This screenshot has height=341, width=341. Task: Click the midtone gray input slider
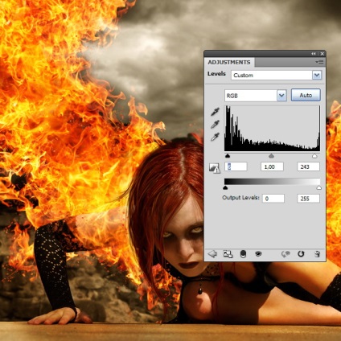[271, 156]
